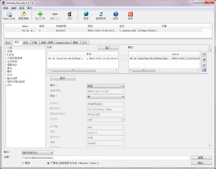Select 量化 in the settings list

(10, 68)
